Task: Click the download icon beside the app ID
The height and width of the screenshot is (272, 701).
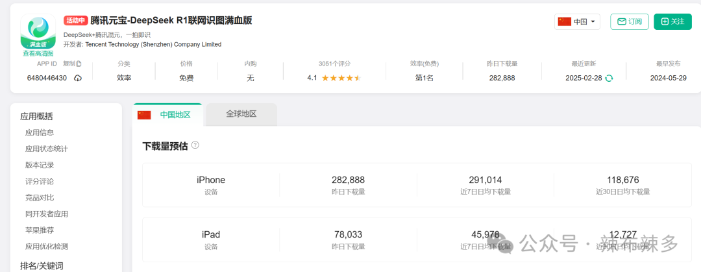Action: point(78,78)
